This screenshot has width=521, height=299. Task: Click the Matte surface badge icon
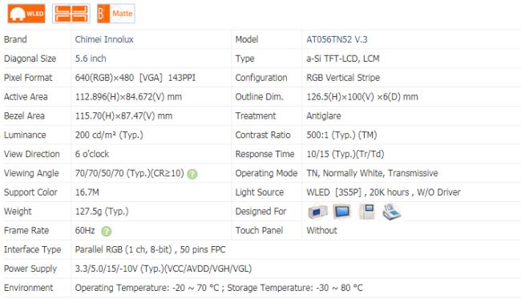coord(116,14)
